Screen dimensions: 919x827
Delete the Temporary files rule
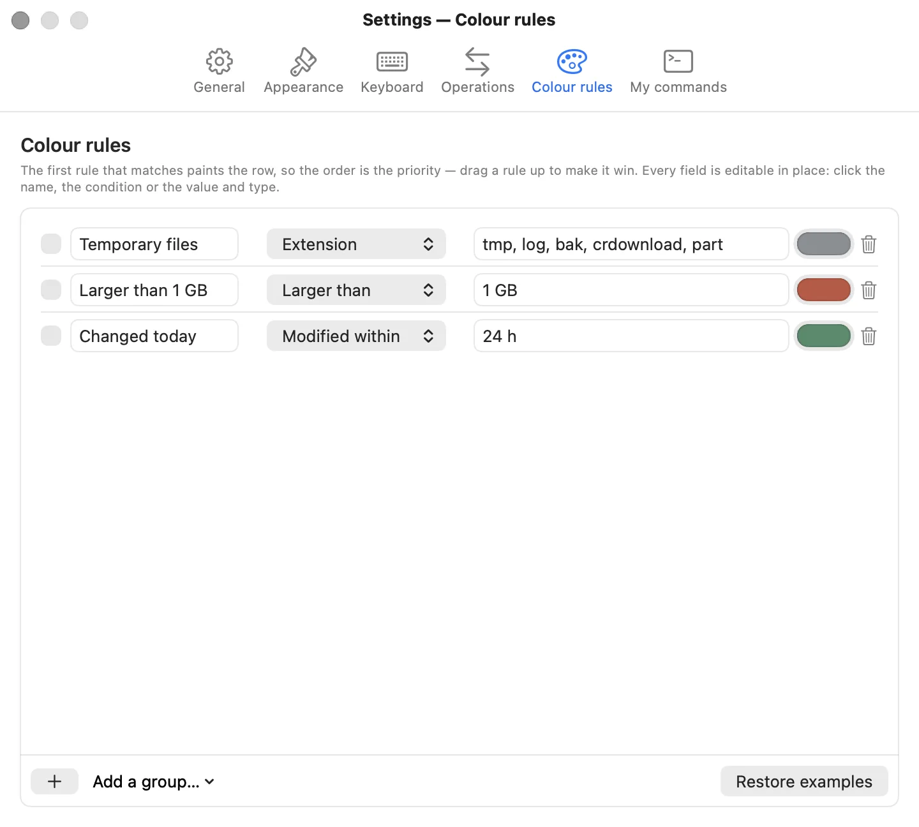[869, 244]
